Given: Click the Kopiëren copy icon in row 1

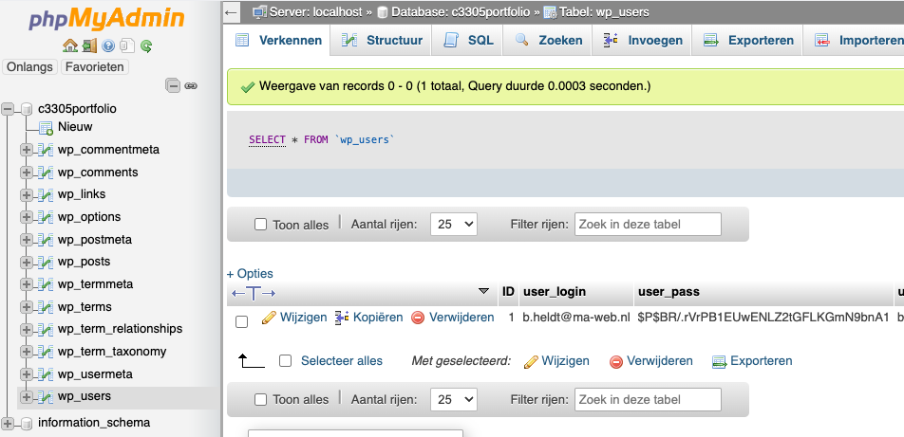Looking at the screenshot, I should (342, 318).
